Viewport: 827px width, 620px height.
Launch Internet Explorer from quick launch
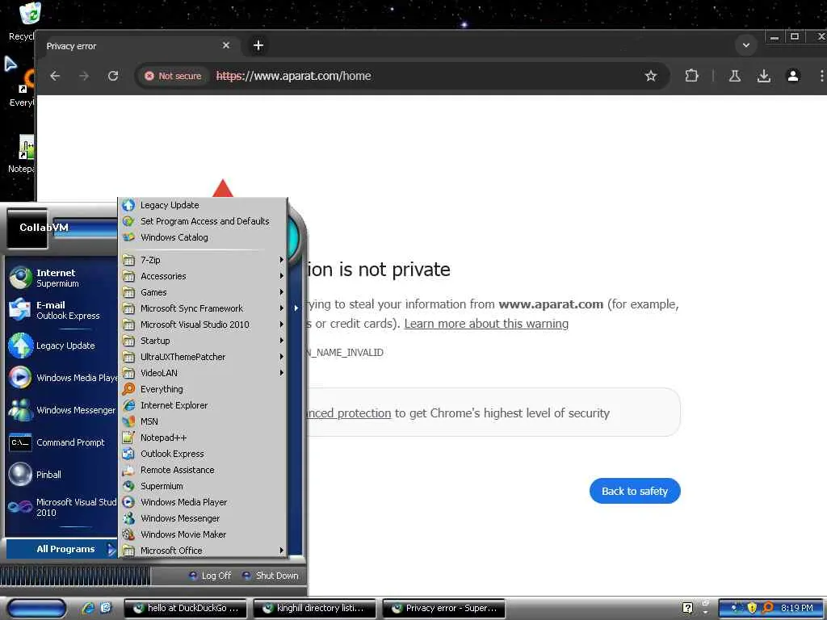coord(87,608)
